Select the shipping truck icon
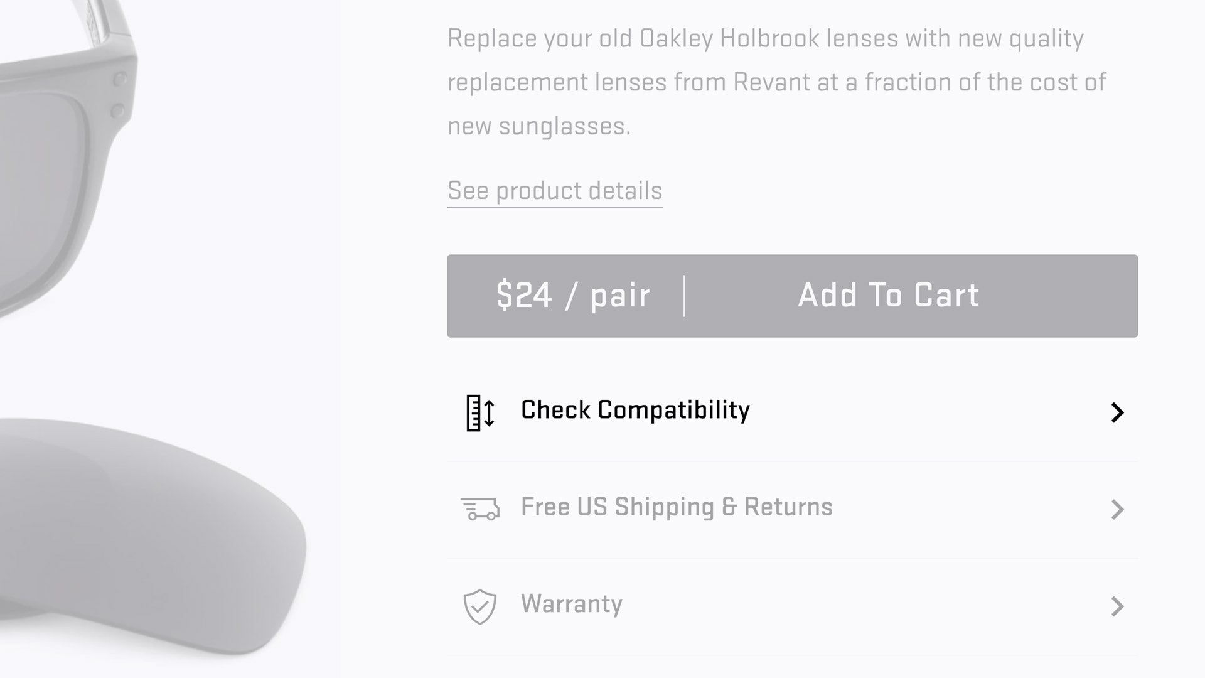This screenshot has height=678, width=1205. (x=481, y=509)
